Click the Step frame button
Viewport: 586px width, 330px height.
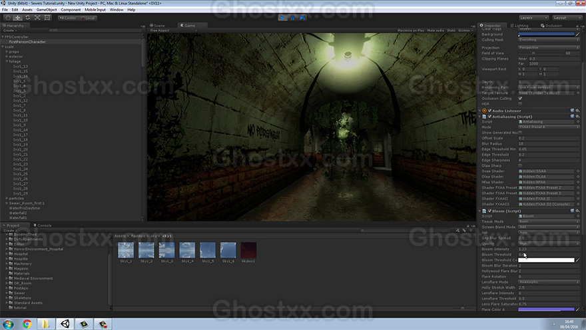point(302,17)
